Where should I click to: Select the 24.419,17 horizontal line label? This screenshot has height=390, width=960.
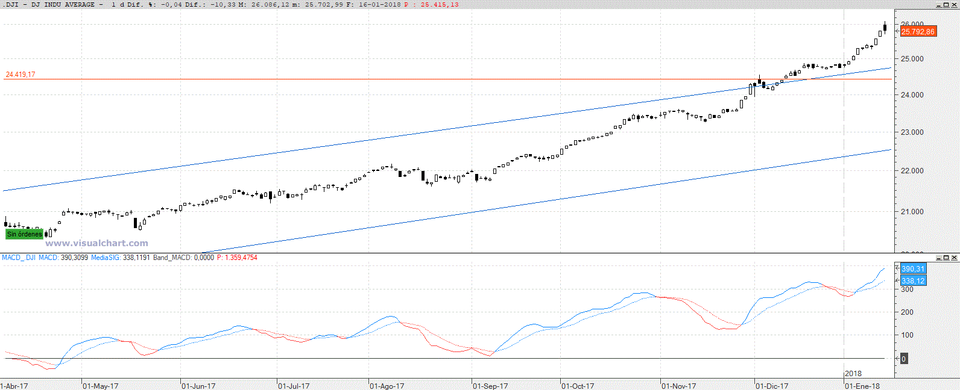[x=21, y=75]
